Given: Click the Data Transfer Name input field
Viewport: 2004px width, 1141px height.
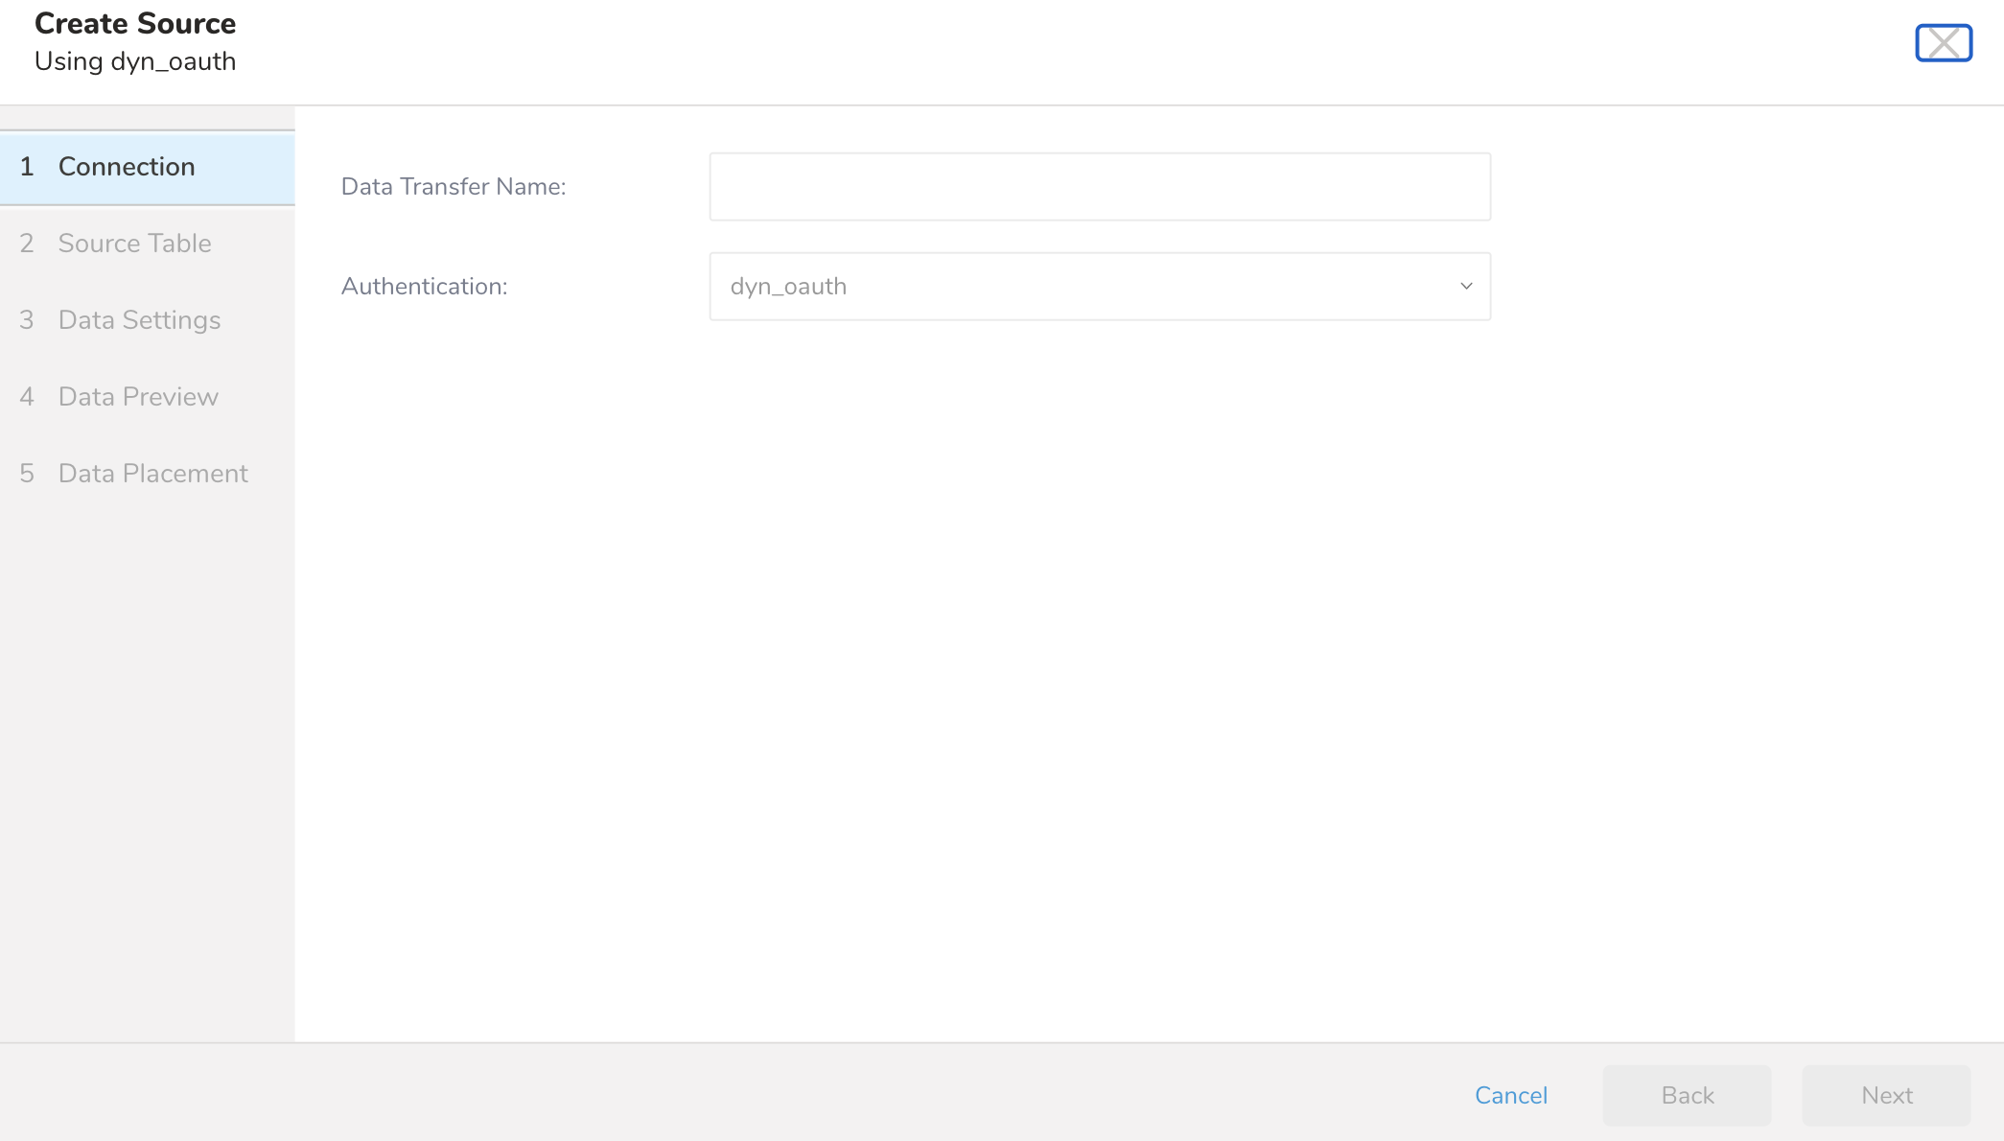Looking at the screenshot, I should 1099,187.
